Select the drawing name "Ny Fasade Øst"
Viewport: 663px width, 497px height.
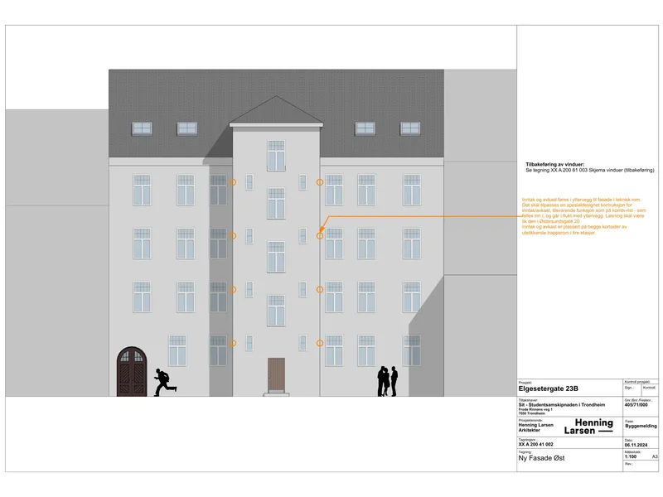(541, 458)
